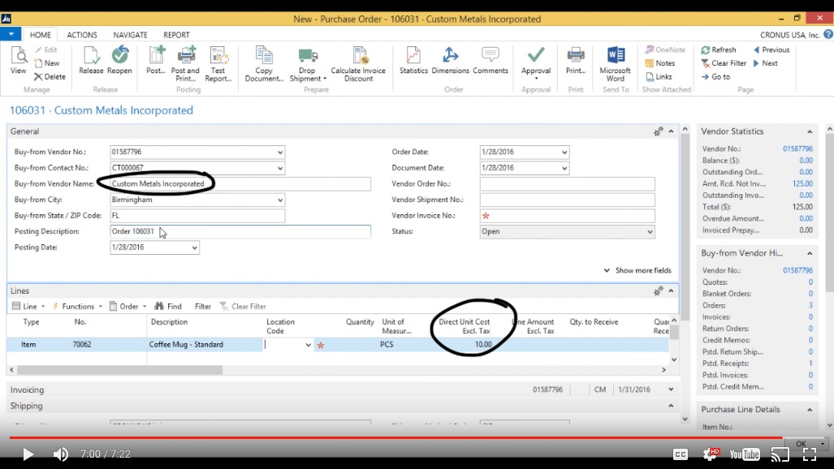Click in Vendor Order No. field
Screen dimensions: 834x469
coord(567,184)
